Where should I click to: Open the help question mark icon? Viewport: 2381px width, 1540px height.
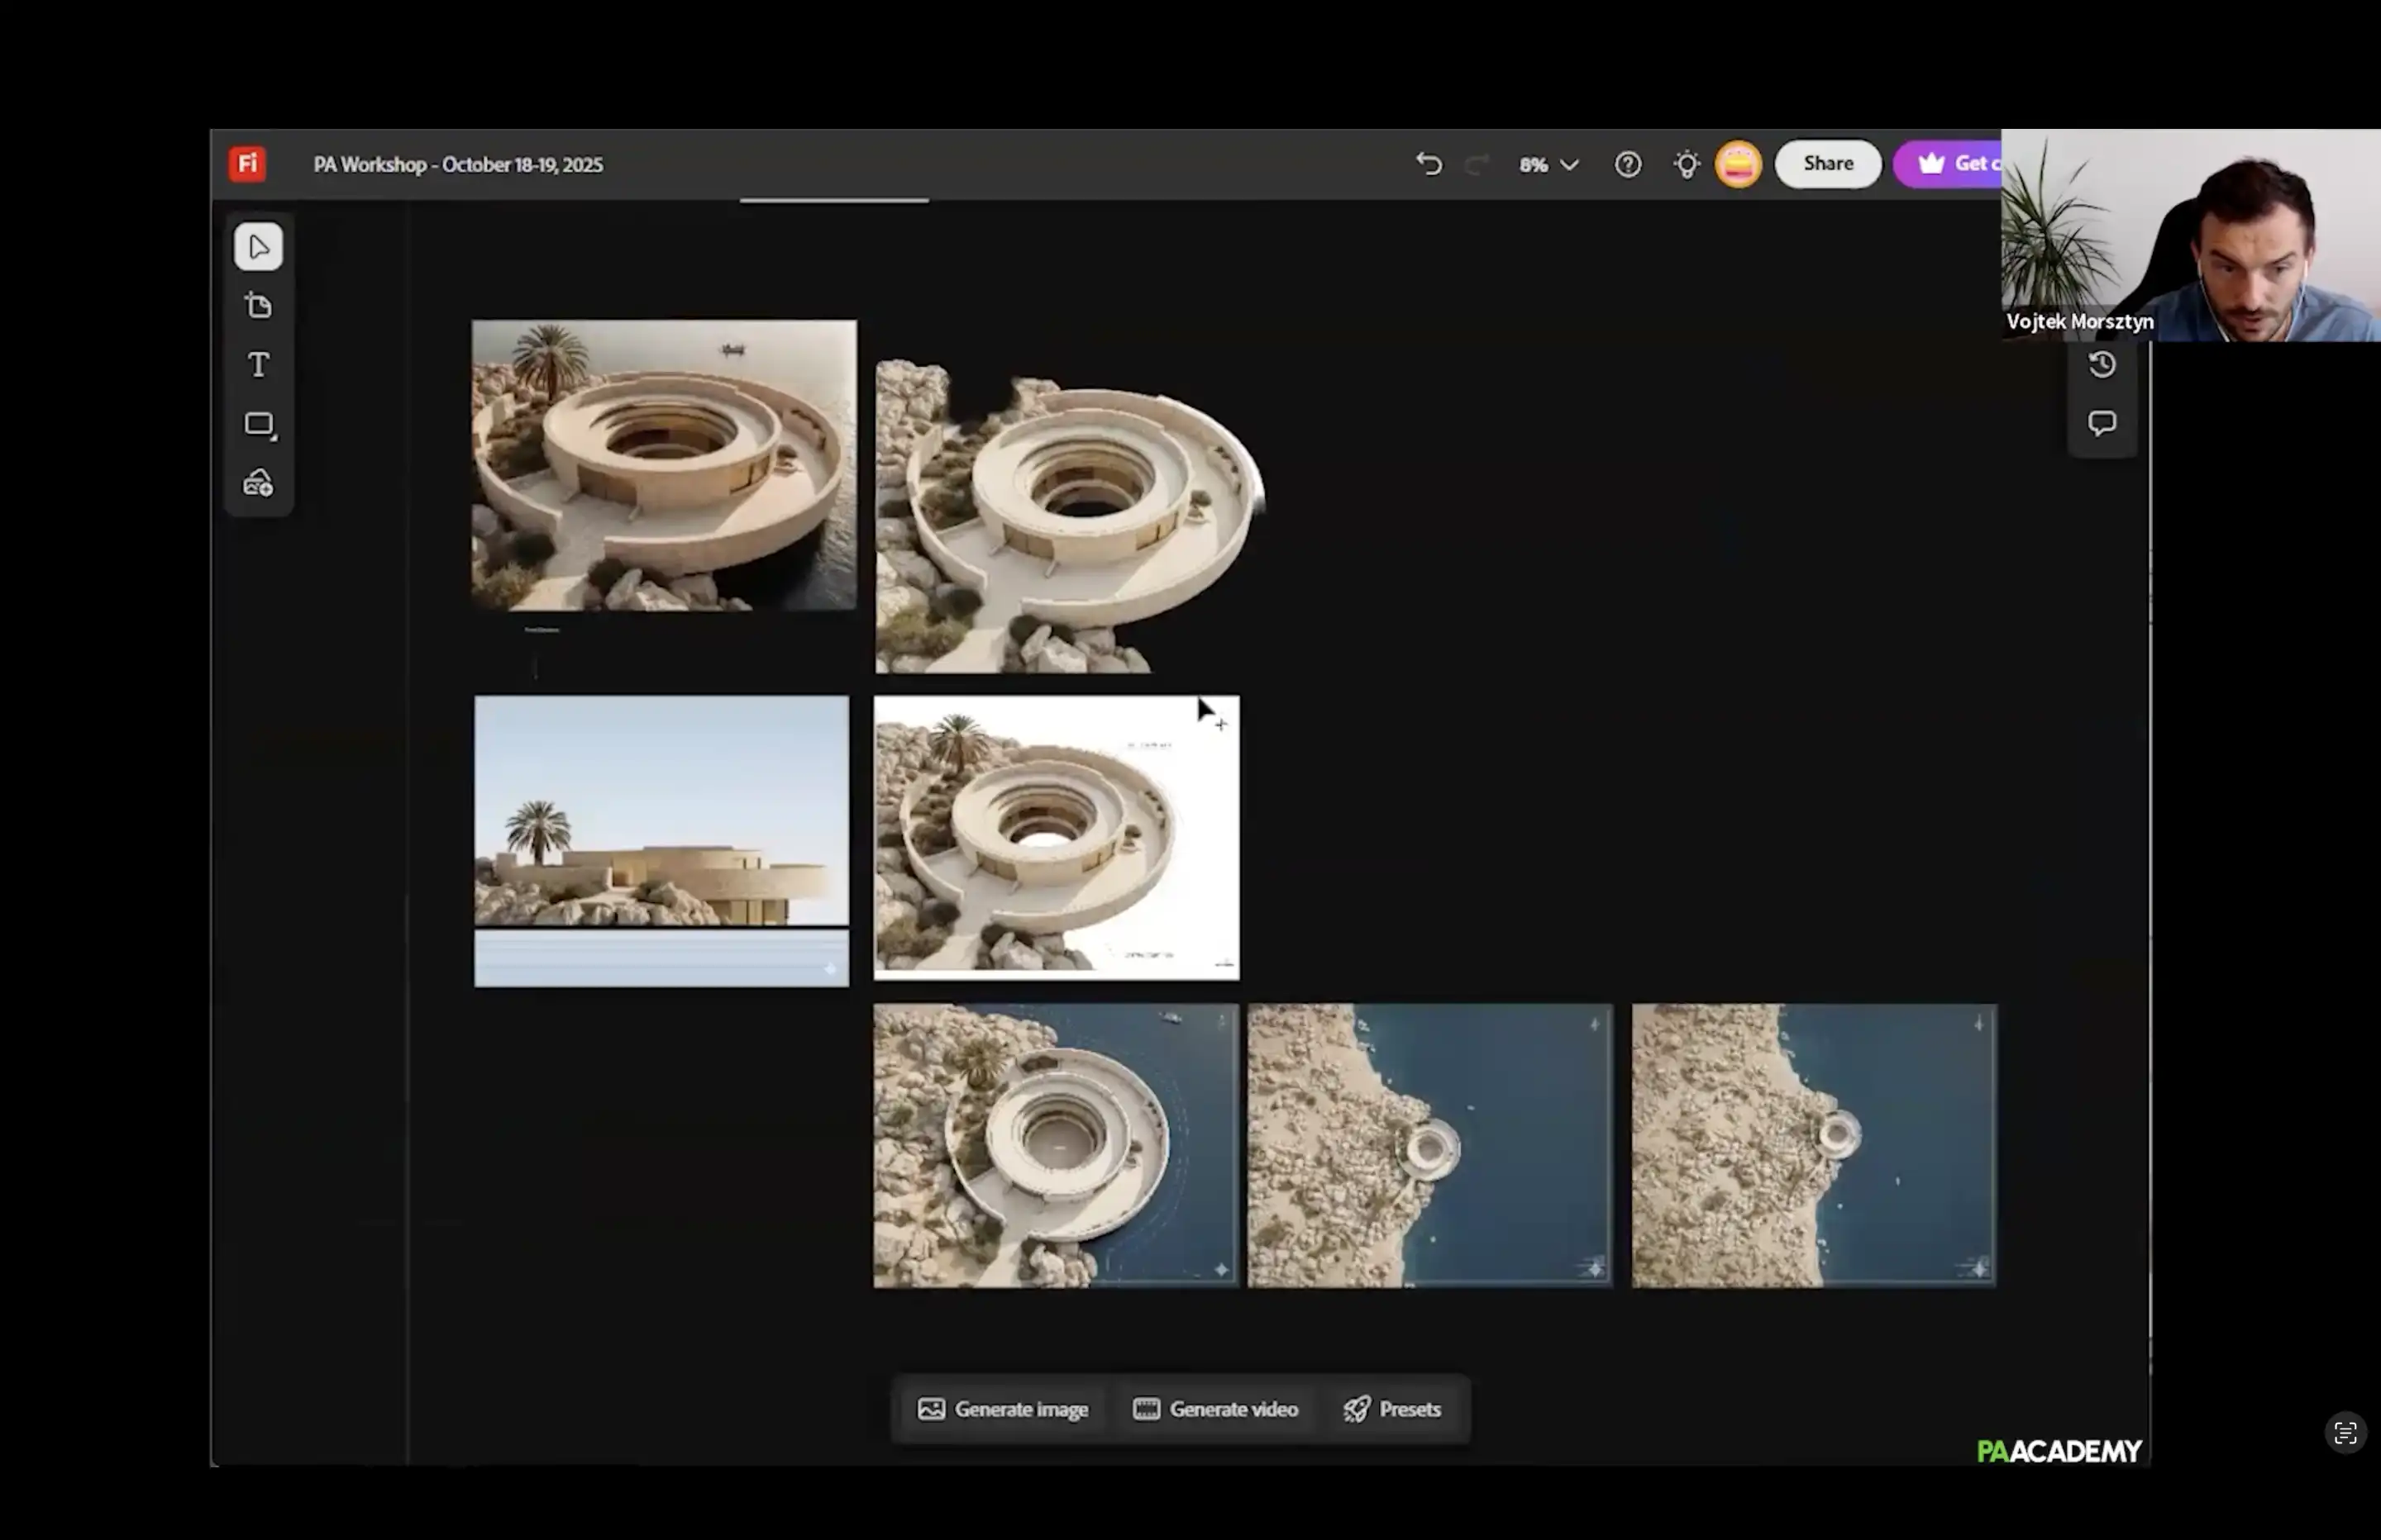tap(1628, 164)
